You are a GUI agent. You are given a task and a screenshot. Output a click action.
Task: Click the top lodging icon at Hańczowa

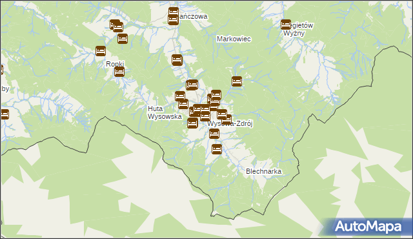[174, 12]
